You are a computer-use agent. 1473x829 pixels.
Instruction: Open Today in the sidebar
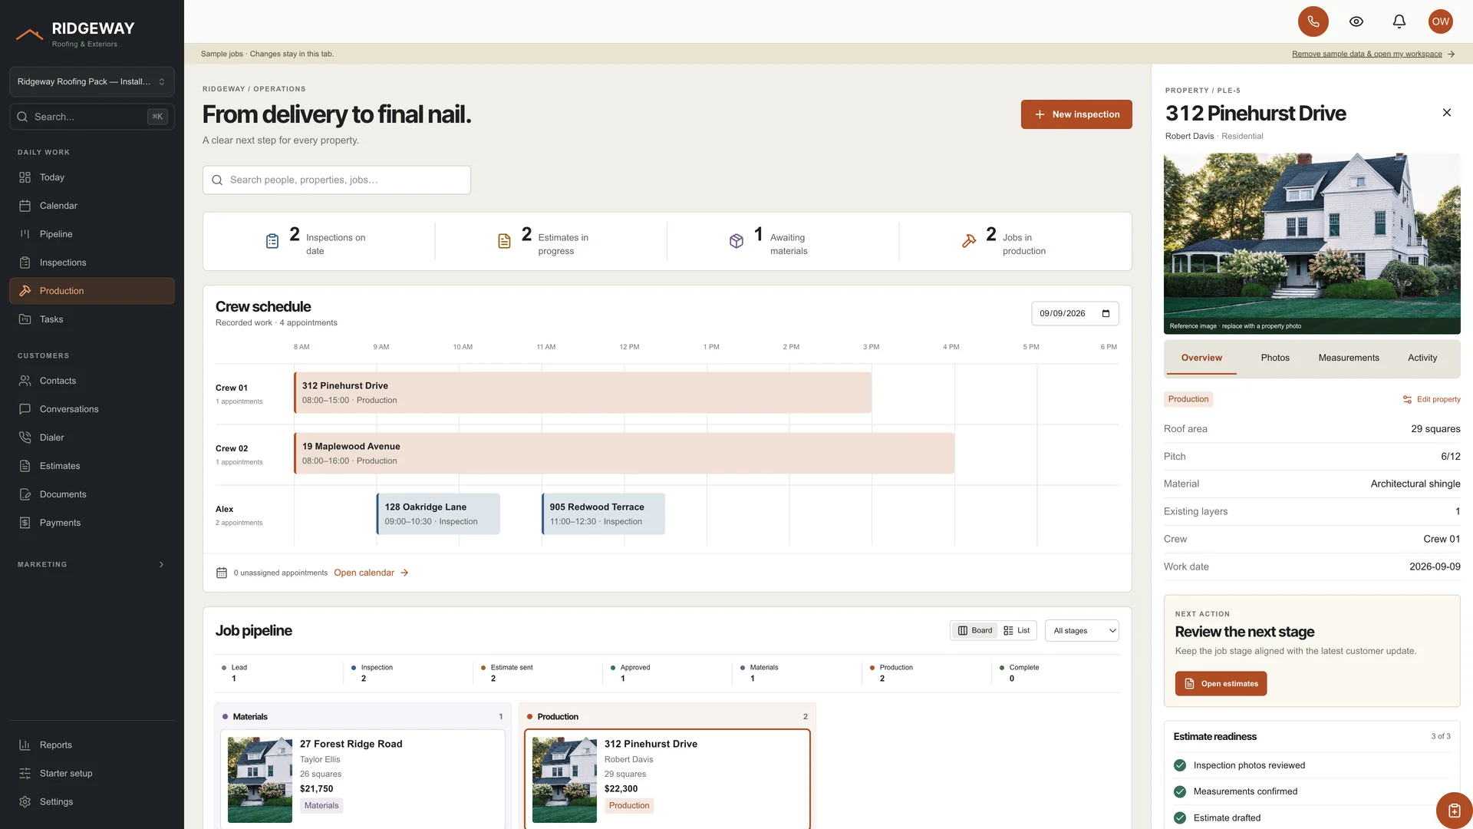(92, 177)
